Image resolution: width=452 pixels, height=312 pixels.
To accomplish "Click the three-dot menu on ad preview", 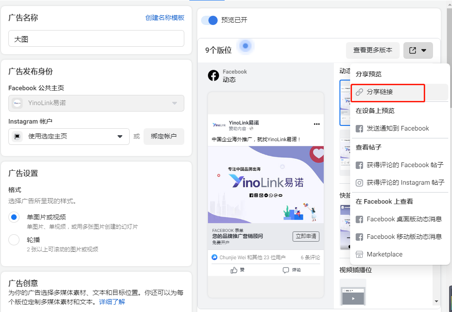I will point(317,124).
